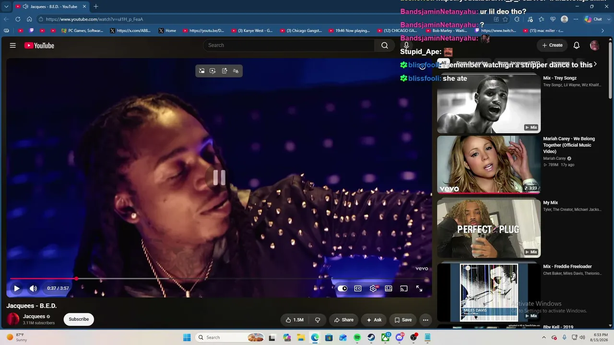This screenshot has height=345, width=614.
Task: Open the X 'Home' bookmark
Action: (167, 31)
